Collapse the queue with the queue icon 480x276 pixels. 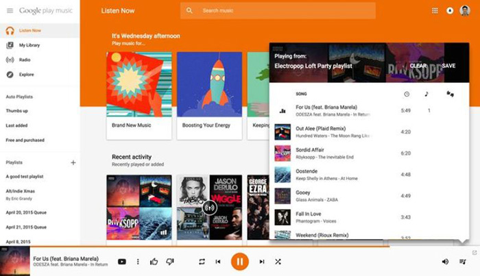464,262
